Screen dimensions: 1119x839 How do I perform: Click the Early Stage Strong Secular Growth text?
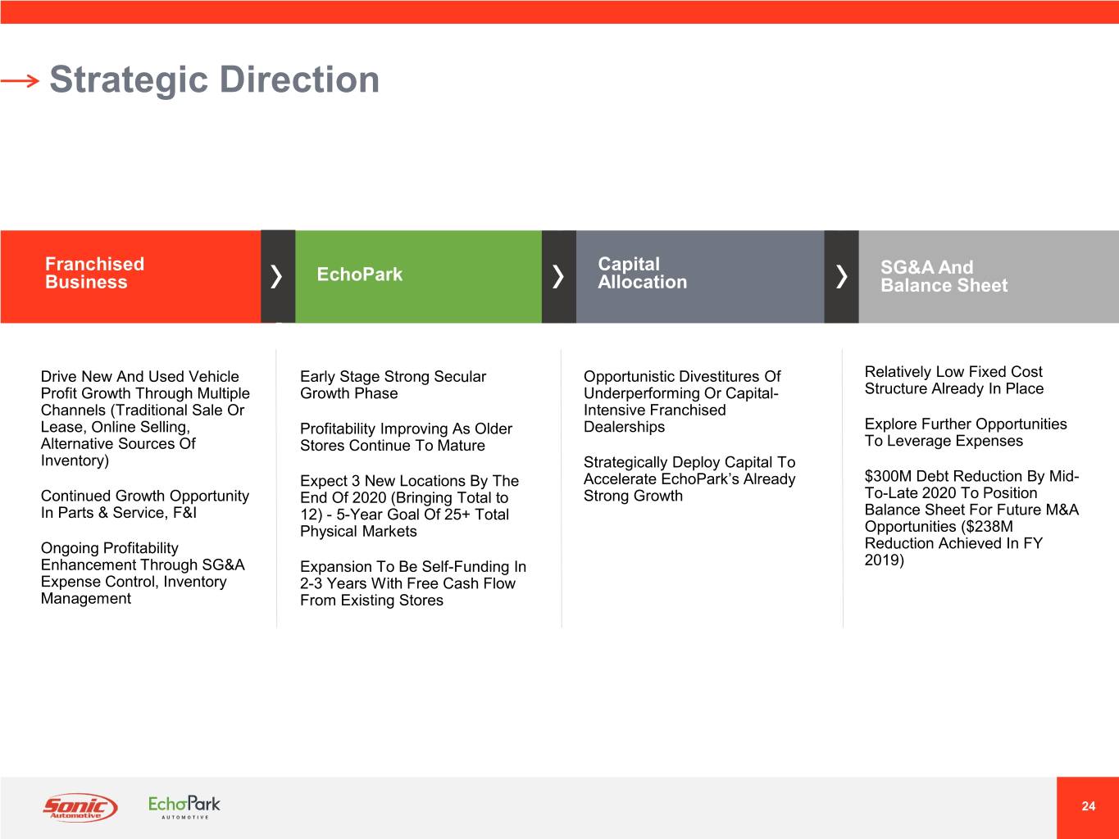[x=393, y=384]
